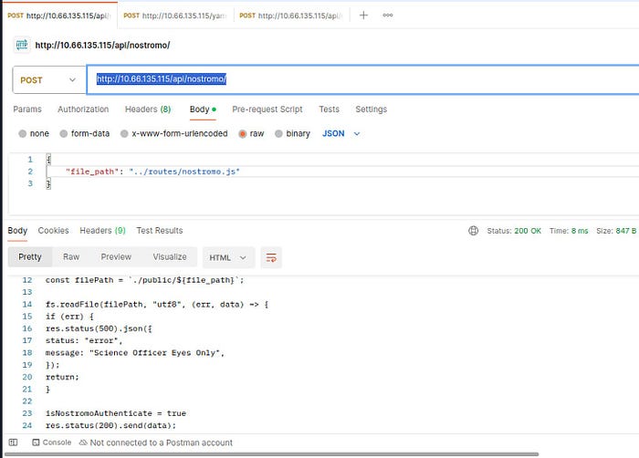Select the raw body type
The width and height of the screenshot is (639, 458).
click(x=243, y=133)
